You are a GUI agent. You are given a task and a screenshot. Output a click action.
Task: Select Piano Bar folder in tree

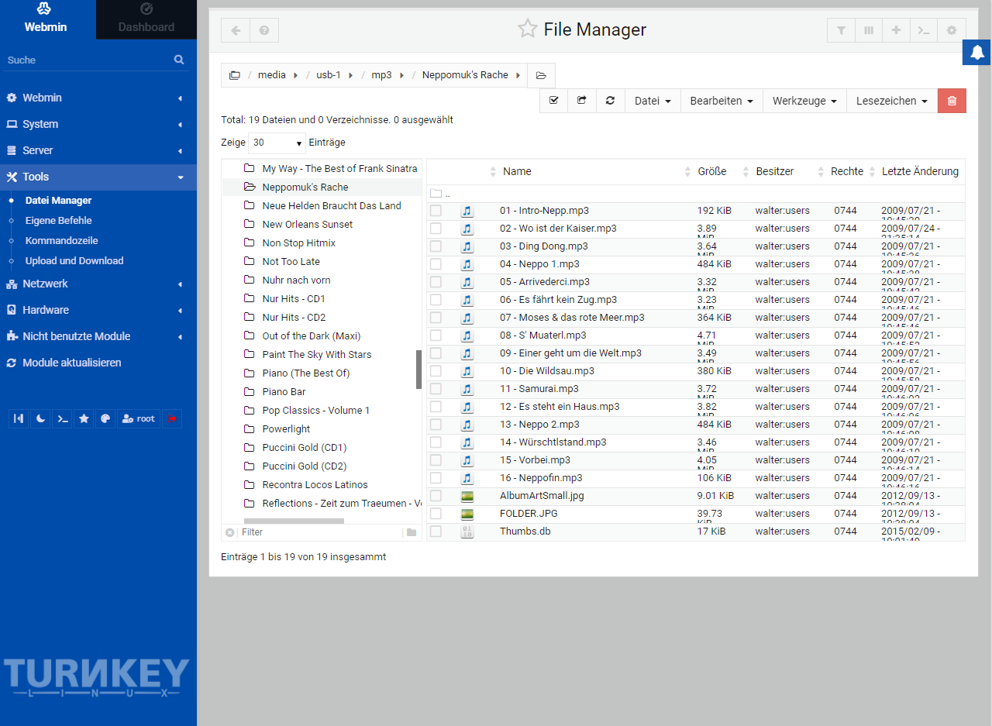(284, 392)
